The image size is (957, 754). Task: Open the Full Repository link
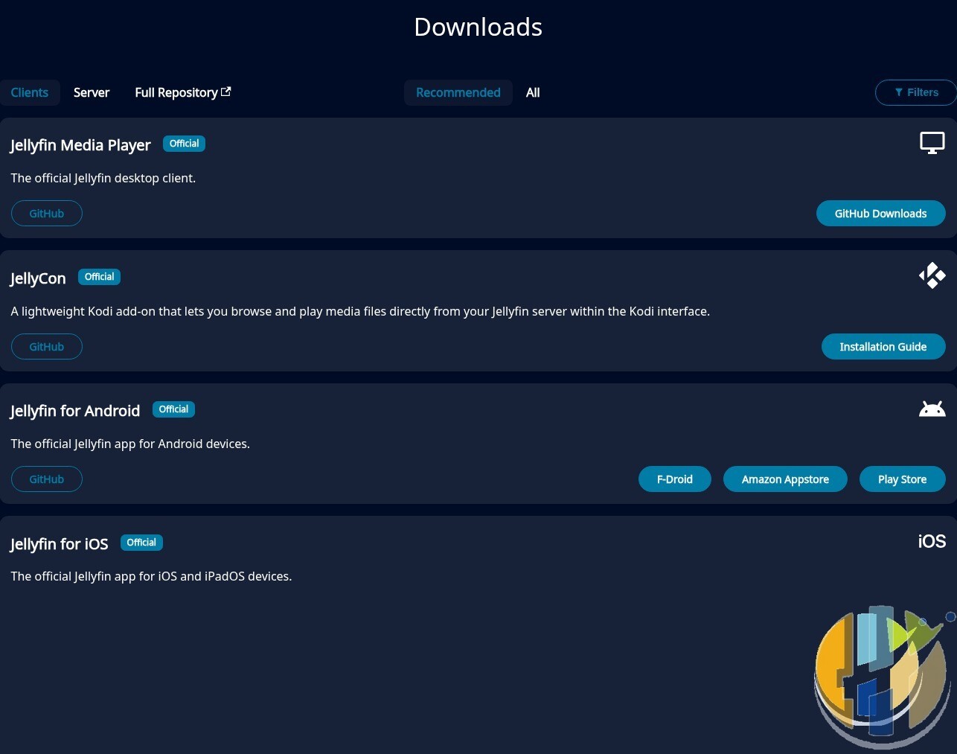183,92
